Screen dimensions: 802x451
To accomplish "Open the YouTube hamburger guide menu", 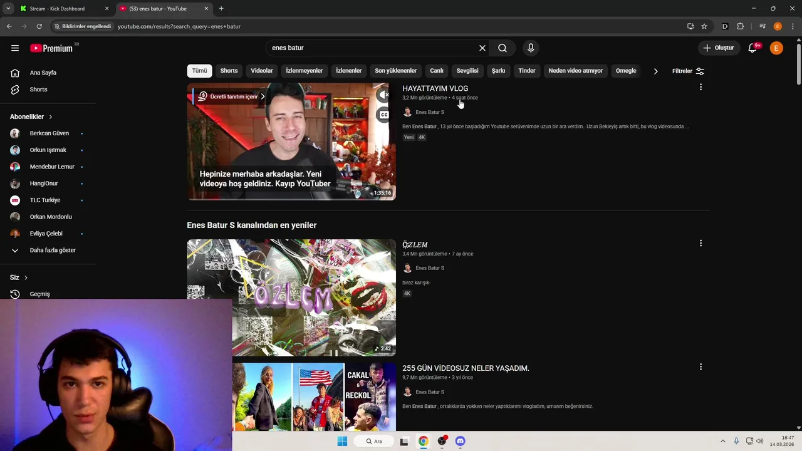I will coord(15,48).
